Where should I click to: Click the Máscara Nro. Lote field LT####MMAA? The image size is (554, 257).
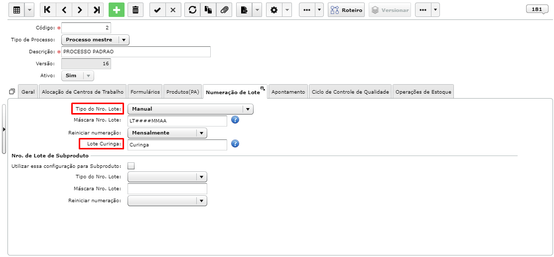177,121
